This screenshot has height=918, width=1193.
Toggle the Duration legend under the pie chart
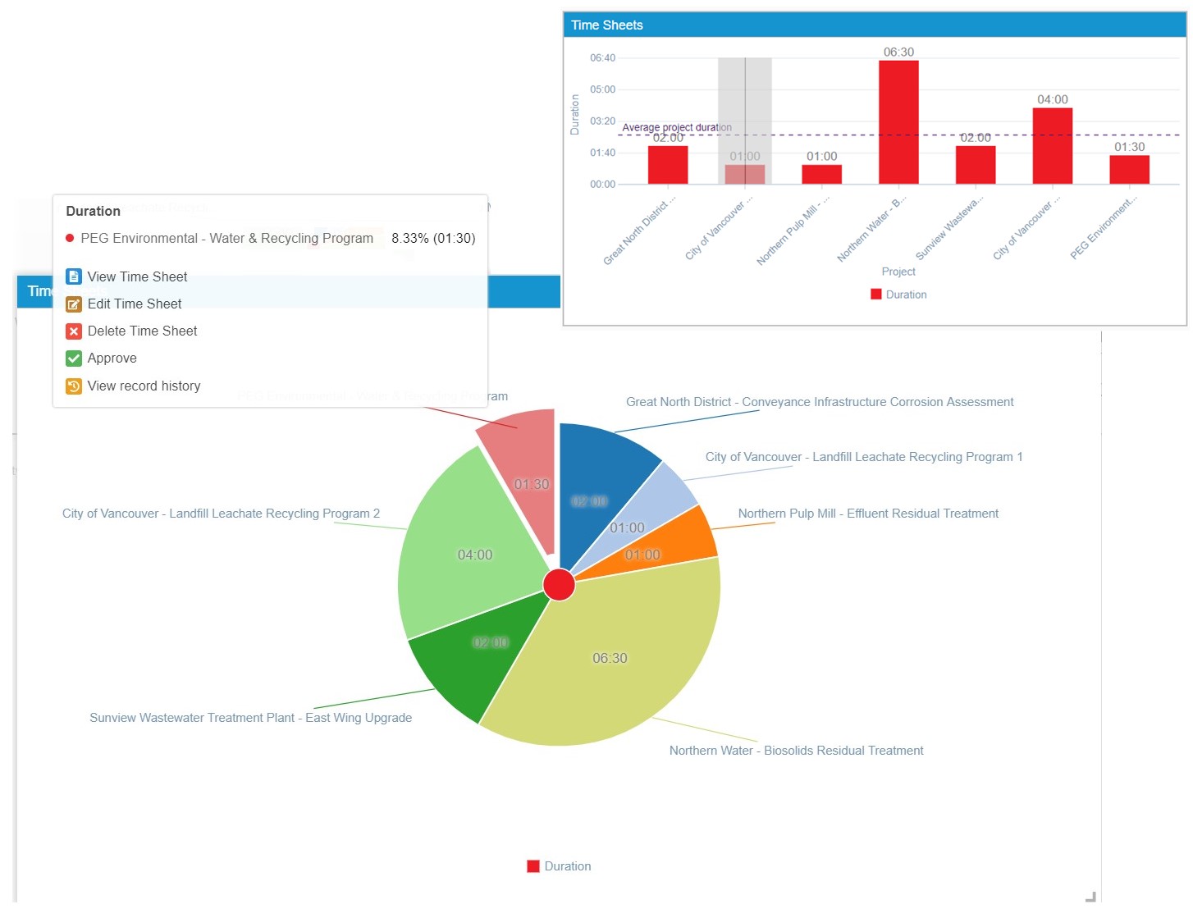tap(559, 866)
